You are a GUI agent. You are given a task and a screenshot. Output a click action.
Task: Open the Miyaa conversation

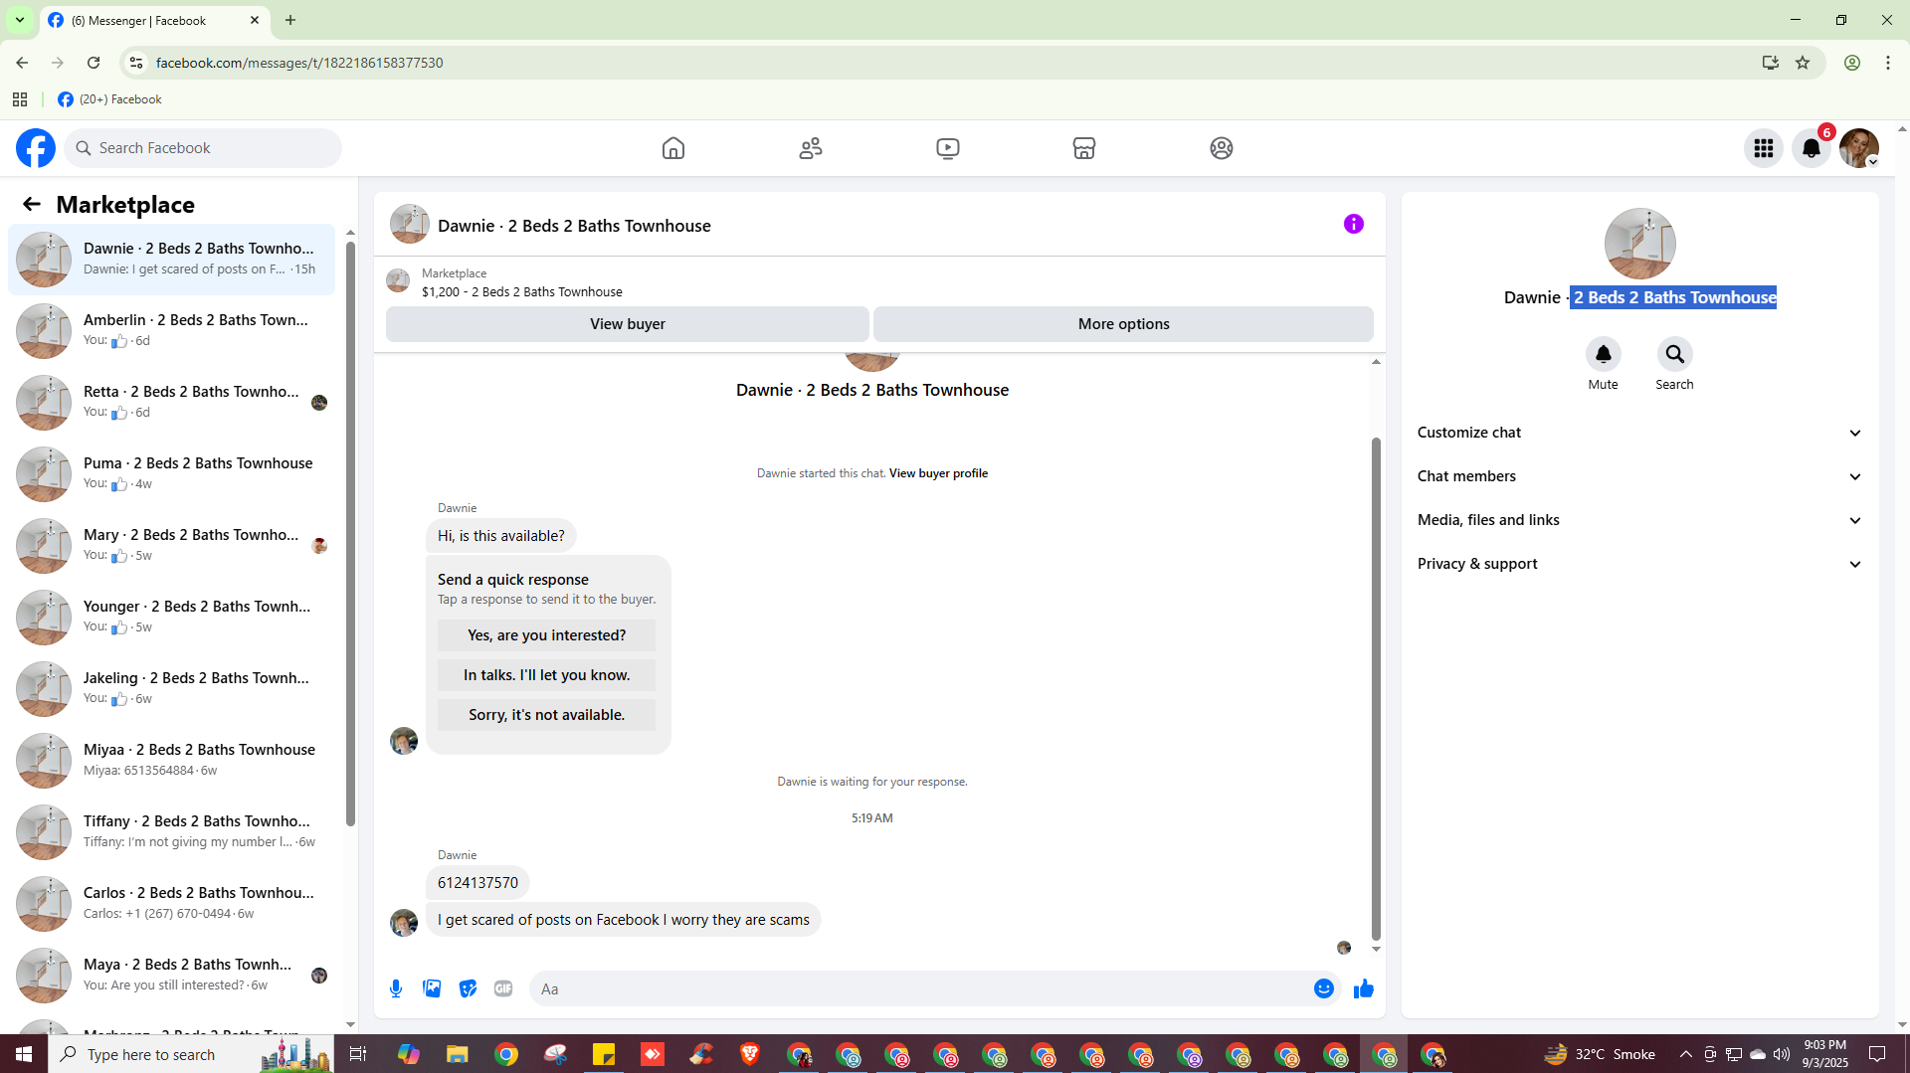(171, 761)
